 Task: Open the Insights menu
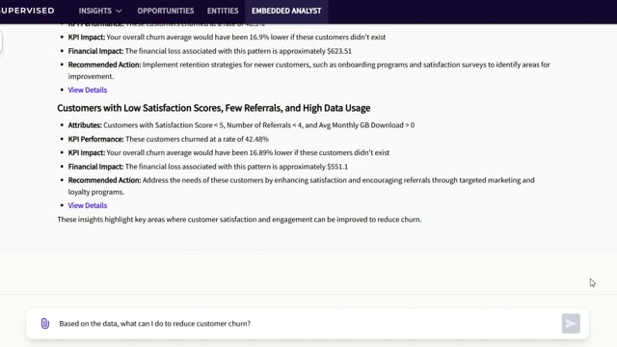[x=100, y=11]
